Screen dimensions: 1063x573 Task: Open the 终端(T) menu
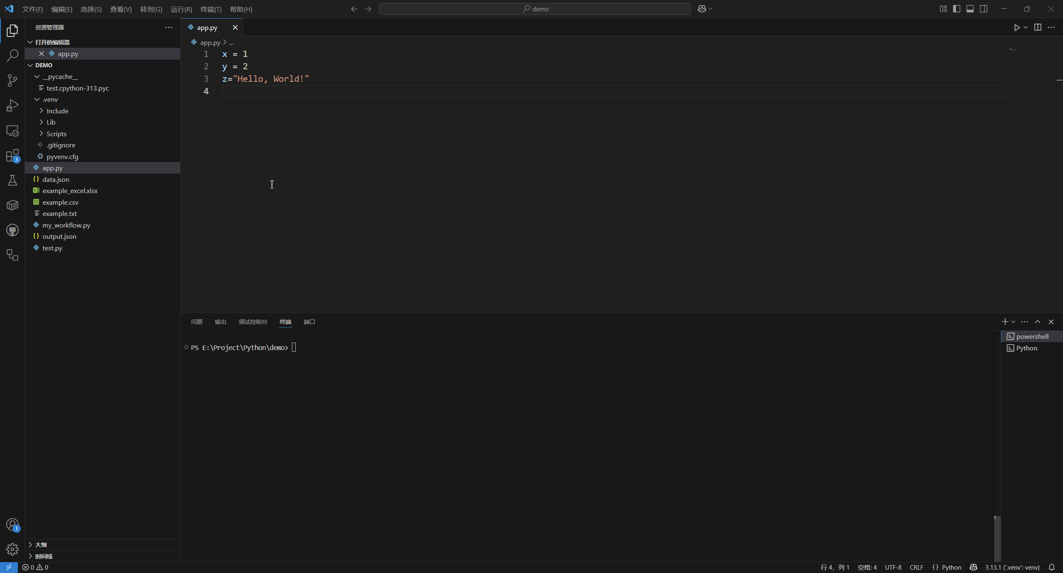point(211,9)
